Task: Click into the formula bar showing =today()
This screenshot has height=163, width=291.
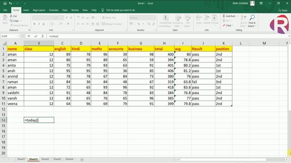Action: point(167,36)
